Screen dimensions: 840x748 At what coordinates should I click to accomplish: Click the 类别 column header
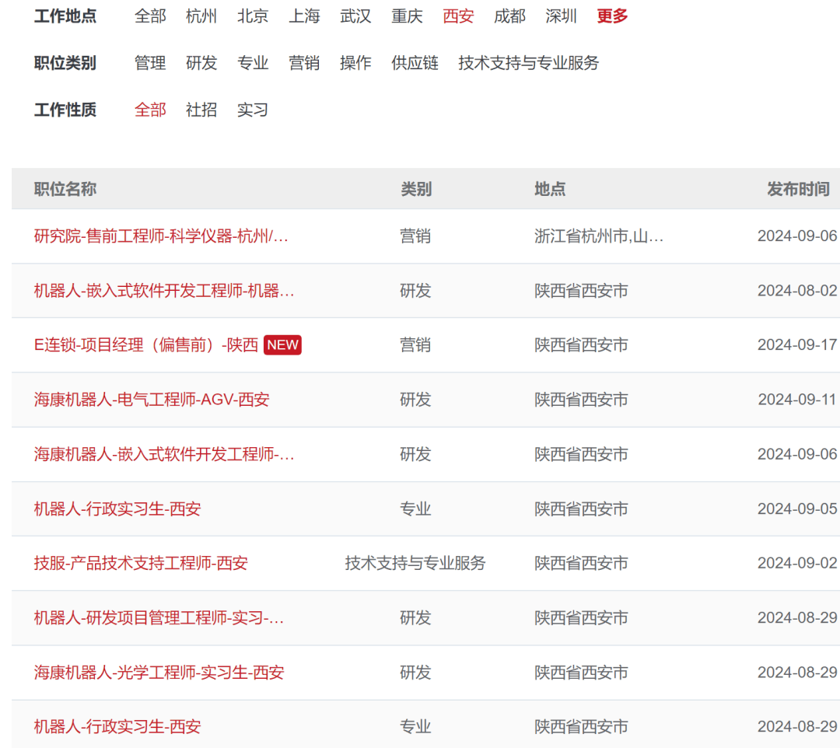416,189
